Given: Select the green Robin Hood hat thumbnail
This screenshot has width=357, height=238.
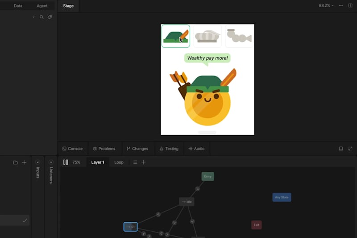Looking at the screenshot, I should click(x=176, y=36).
